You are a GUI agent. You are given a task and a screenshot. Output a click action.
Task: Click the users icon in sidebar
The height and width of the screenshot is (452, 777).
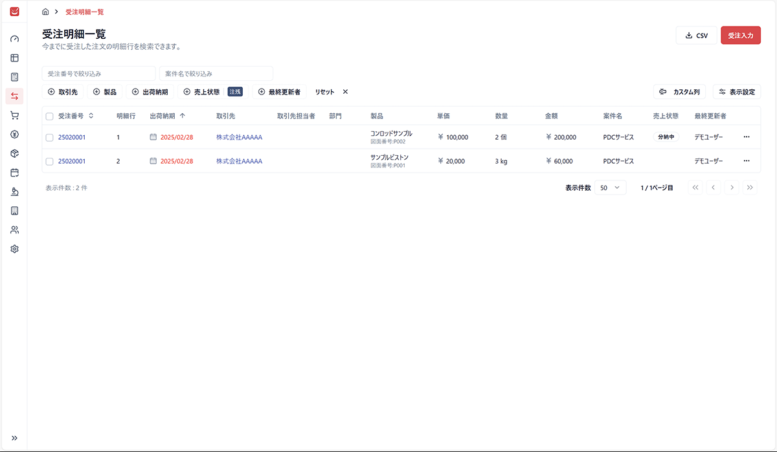pyautogui.click(x=14, y=230)
